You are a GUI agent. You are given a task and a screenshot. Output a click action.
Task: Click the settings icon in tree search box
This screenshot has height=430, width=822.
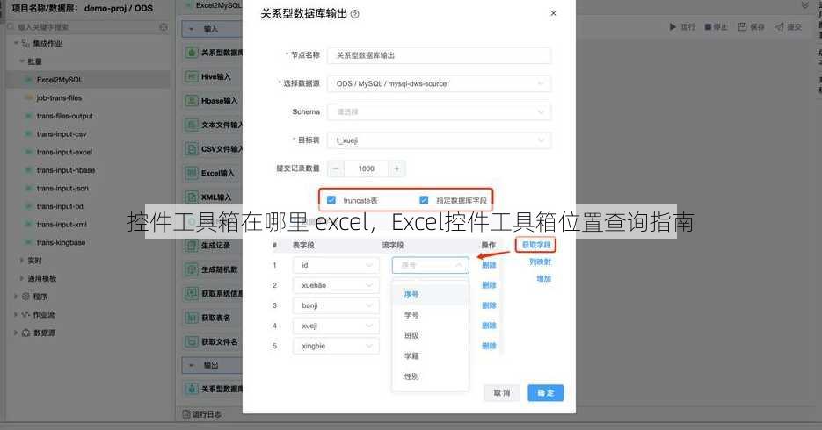164,26
